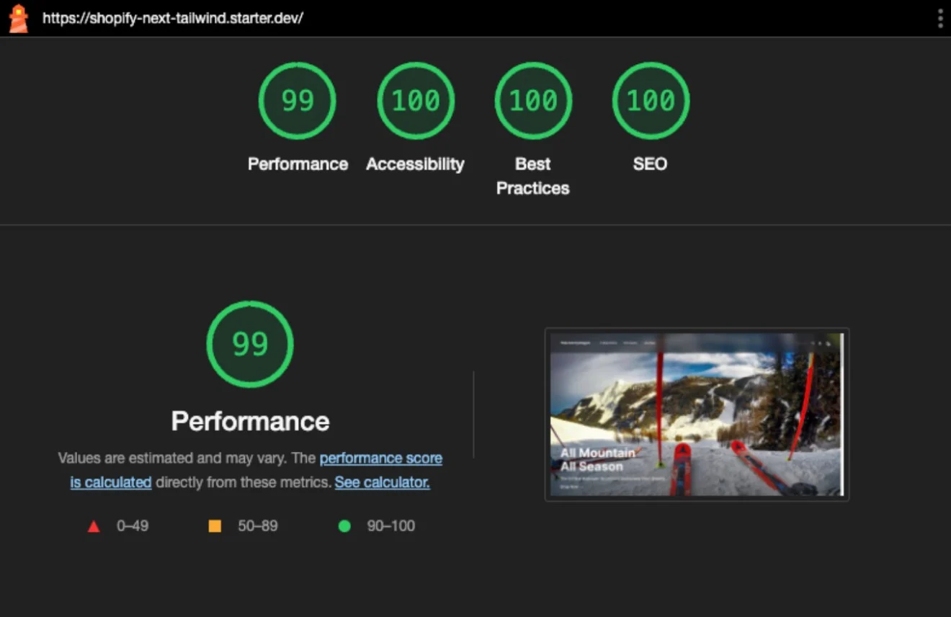Click the Accessibility score gauge showing 100
This screenshot has height=617, width=951.
click(x=415, y=100)
